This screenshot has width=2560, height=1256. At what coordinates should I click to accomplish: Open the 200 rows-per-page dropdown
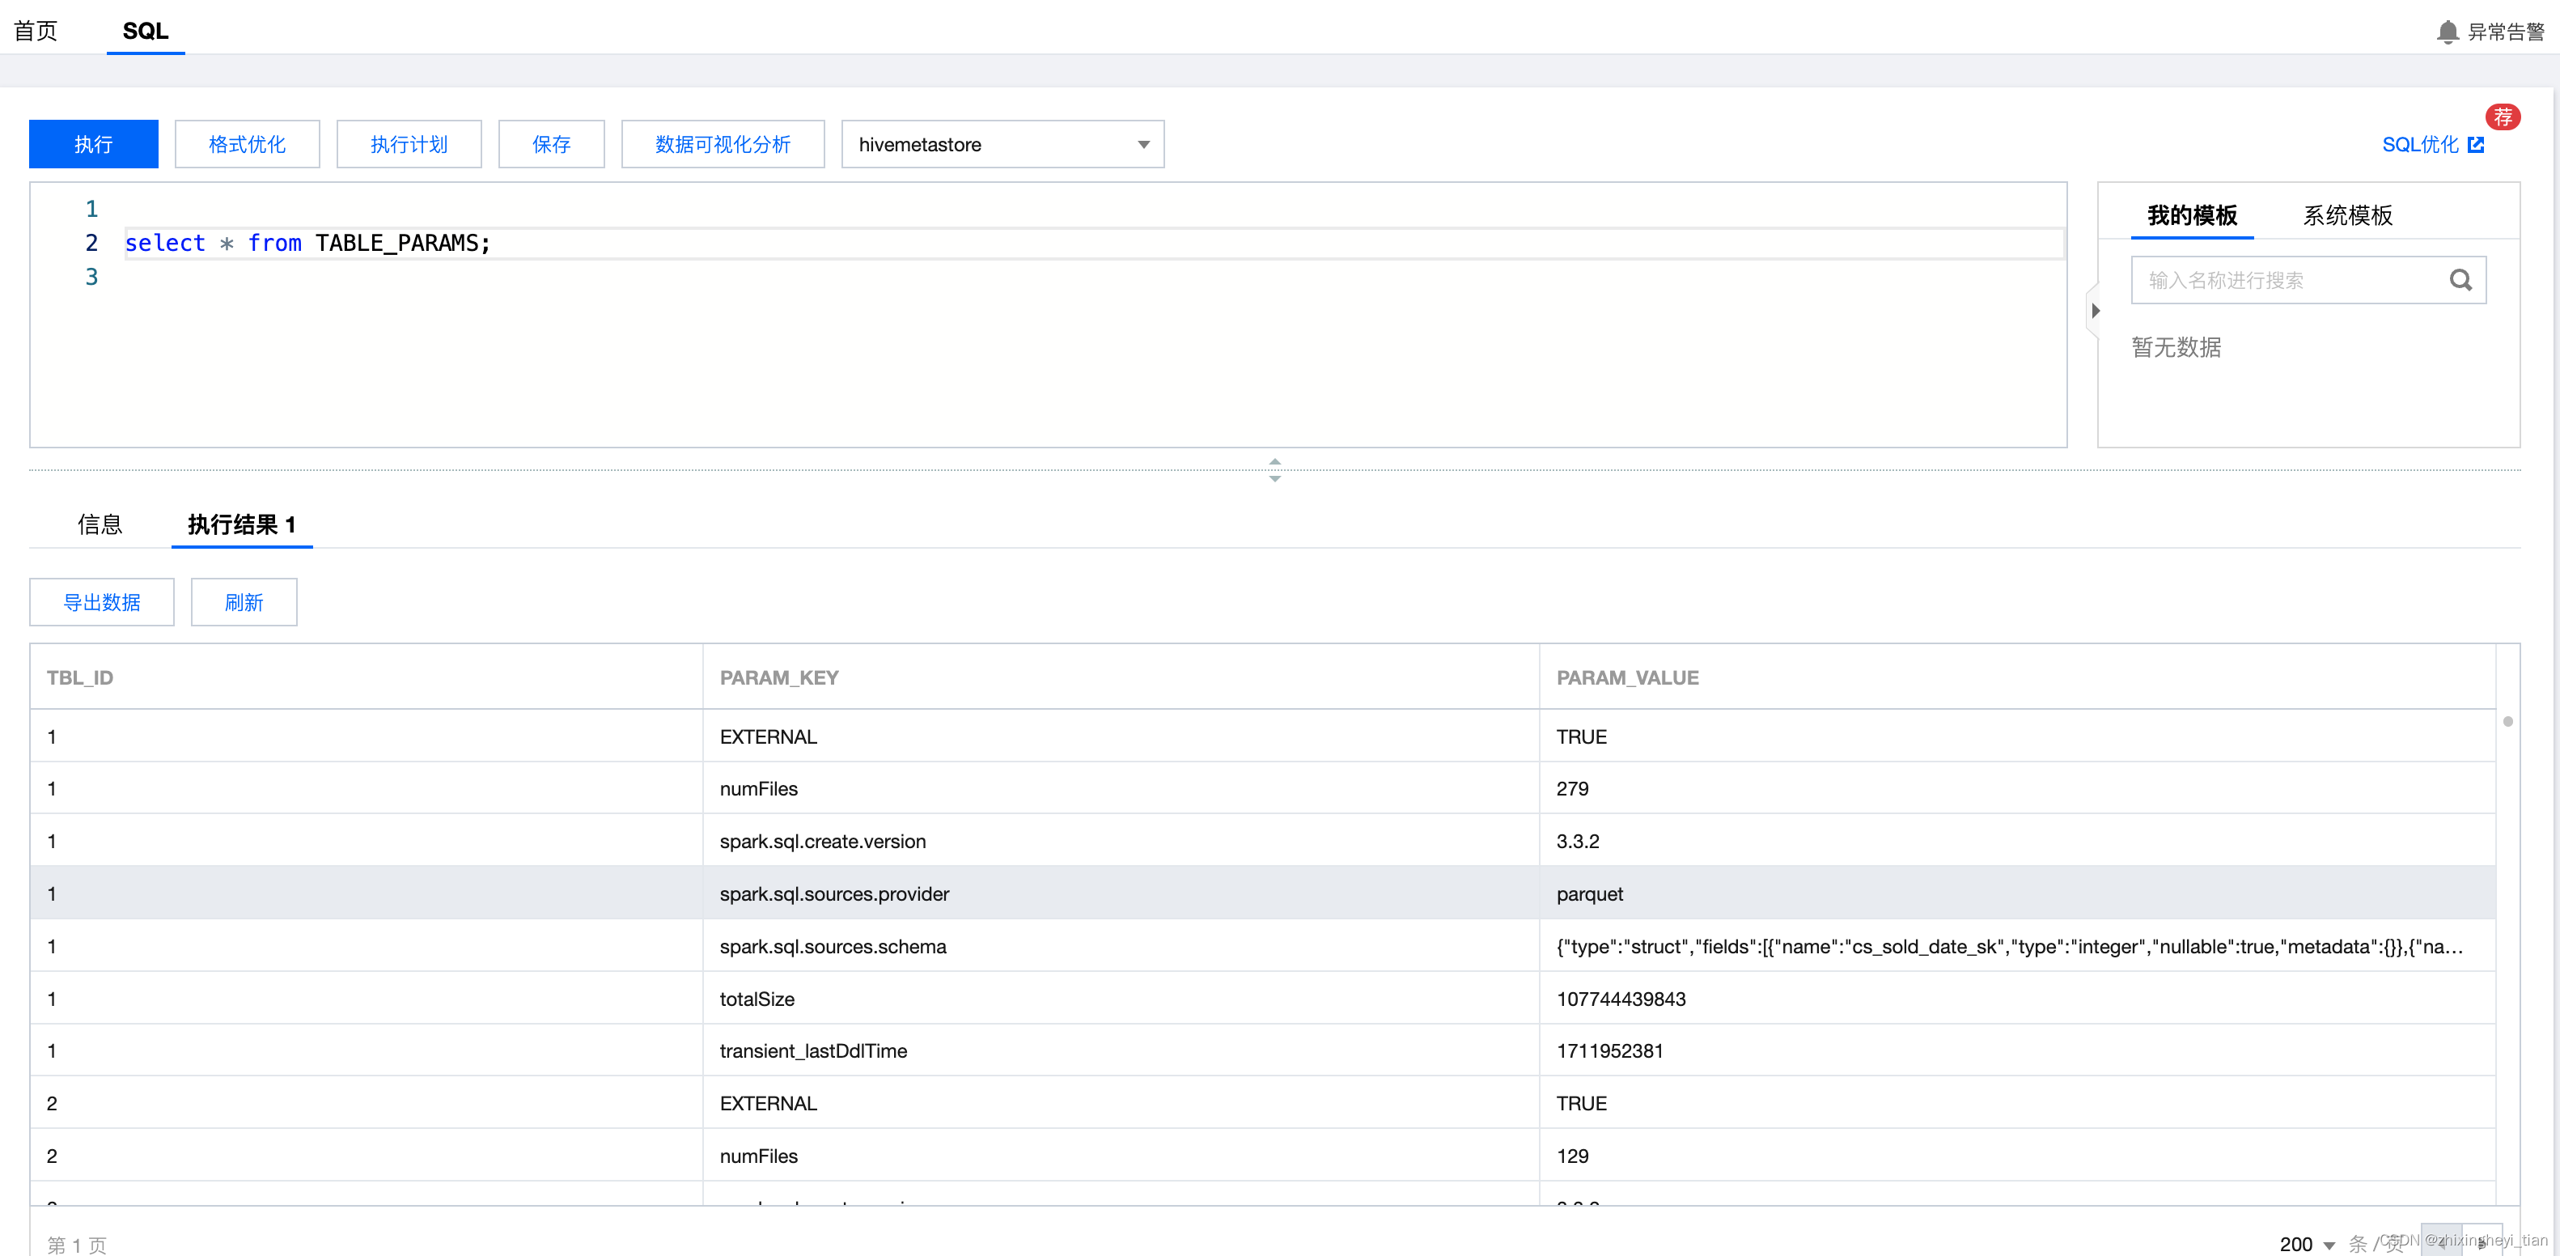point(2306,1244)
